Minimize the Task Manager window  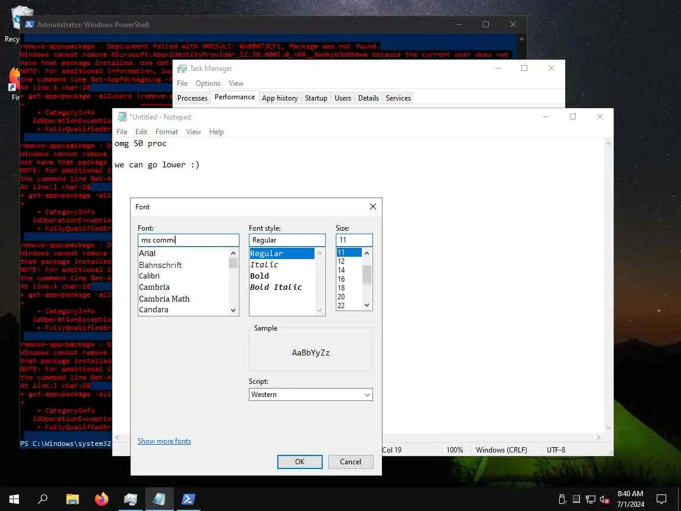click(x=498, y=68)
